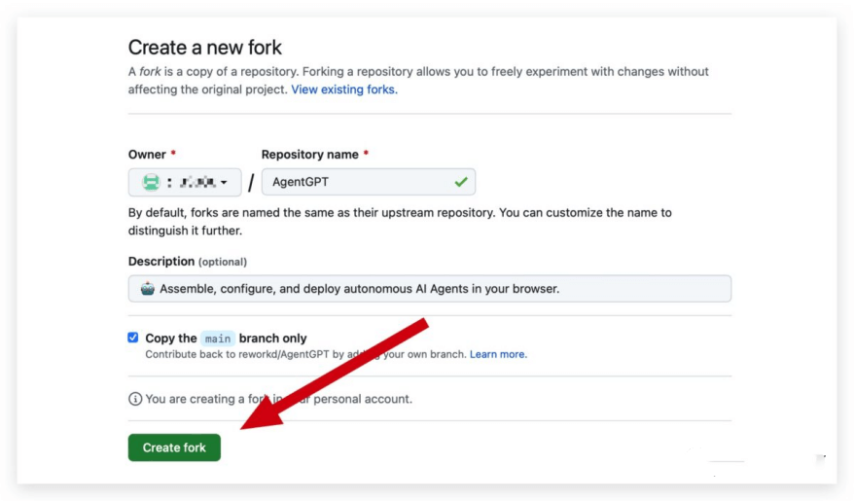Click the 'Owner' label
Viewport: 854px width, 501px height.
[147, 154]
